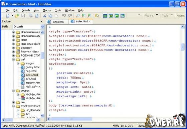Viewport: 187px width, 129px height.
Task: Select info.html in the Explorer tree
Action: coord(31,79)
